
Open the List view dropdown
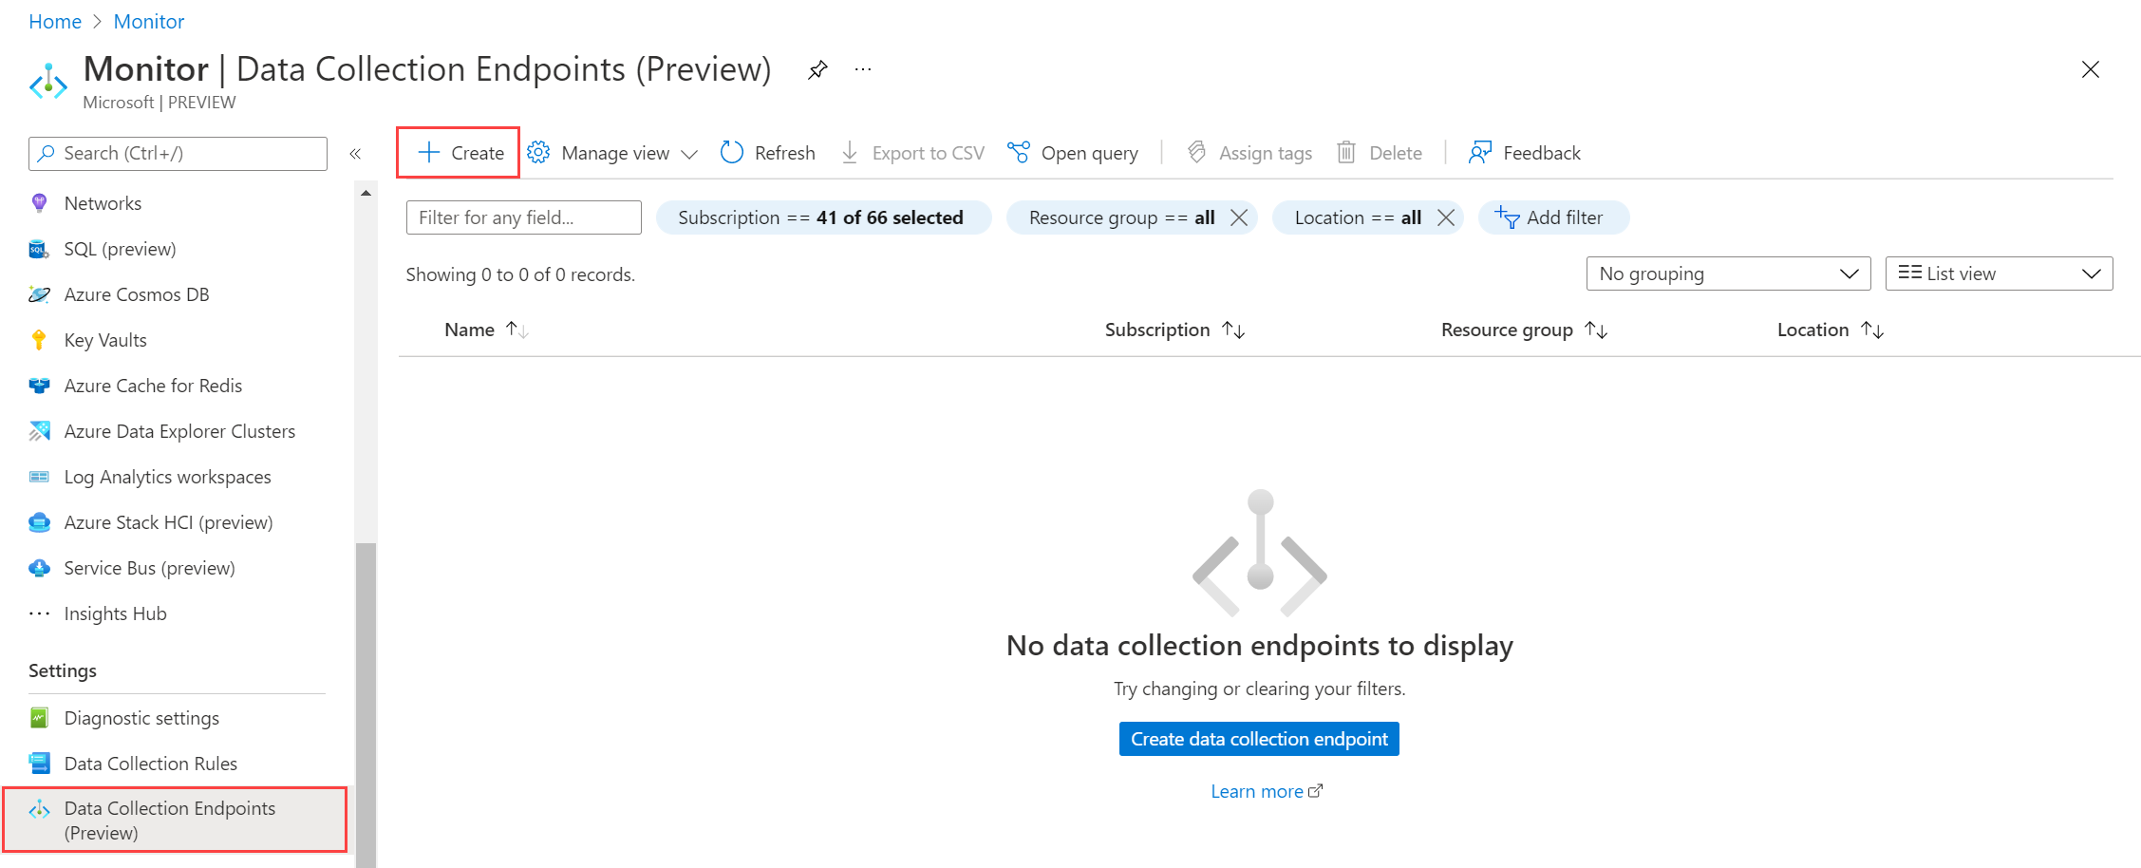pyautogui.click(x=1998, y=274)
